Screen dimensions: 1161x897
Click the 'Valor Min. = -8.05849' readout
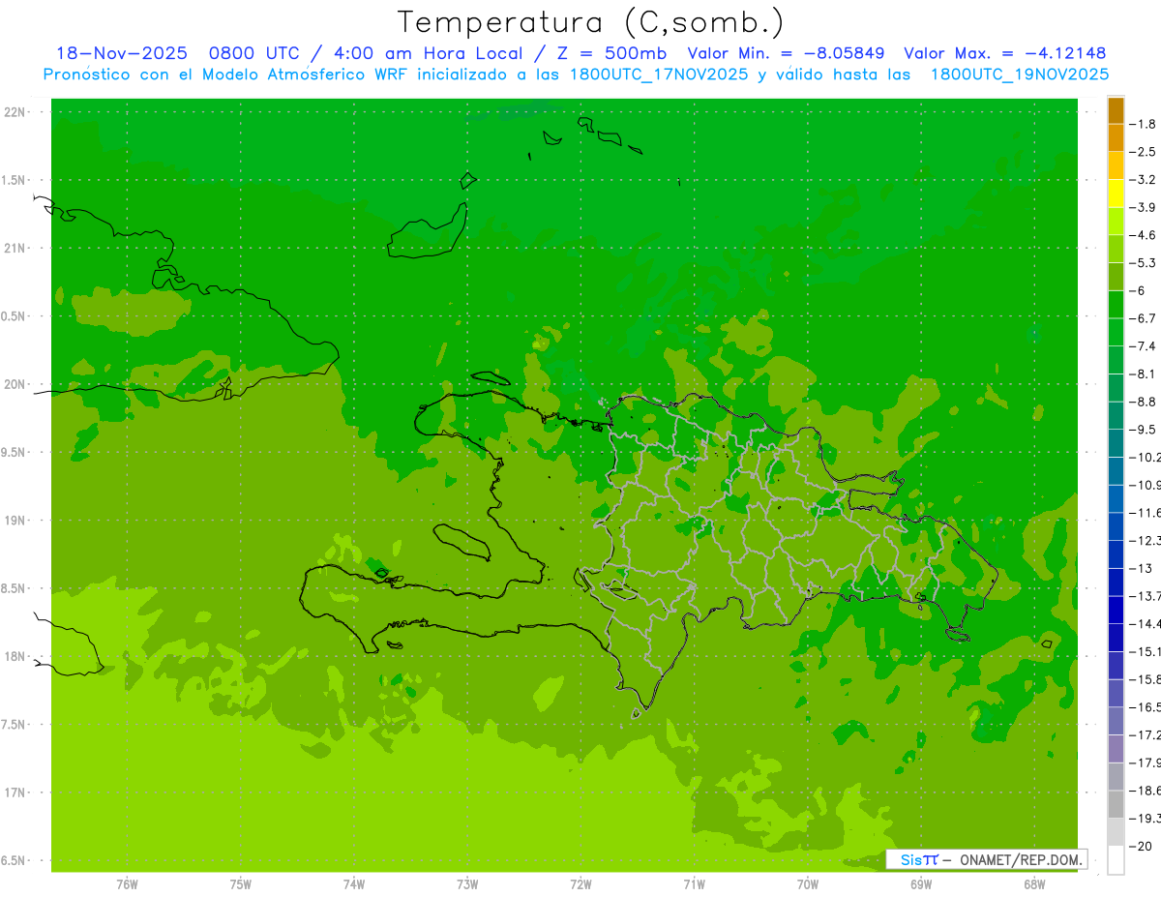coord(786,53)
